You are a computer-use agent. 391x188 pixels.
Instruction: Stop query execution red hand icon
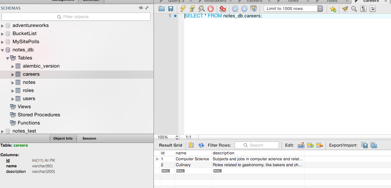pos(210,9)
